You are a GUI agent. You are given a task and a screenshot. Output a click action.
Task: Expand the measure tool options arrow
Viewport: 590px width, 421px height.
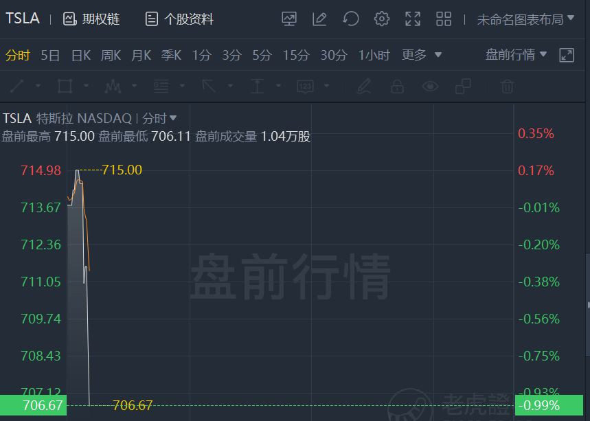(x=278, y=86)
